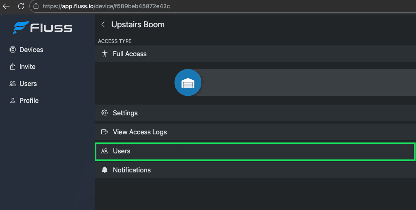Open Devices in the sidebar
The width and height of the screenshot is (416, 210).
coord(31,50)
